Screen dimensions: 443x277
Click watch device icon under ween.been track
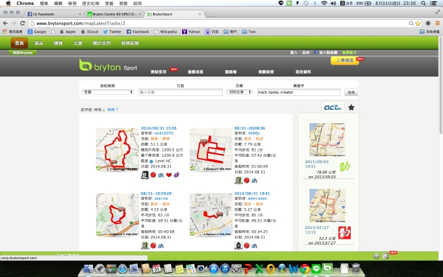(x=238, y=246)
